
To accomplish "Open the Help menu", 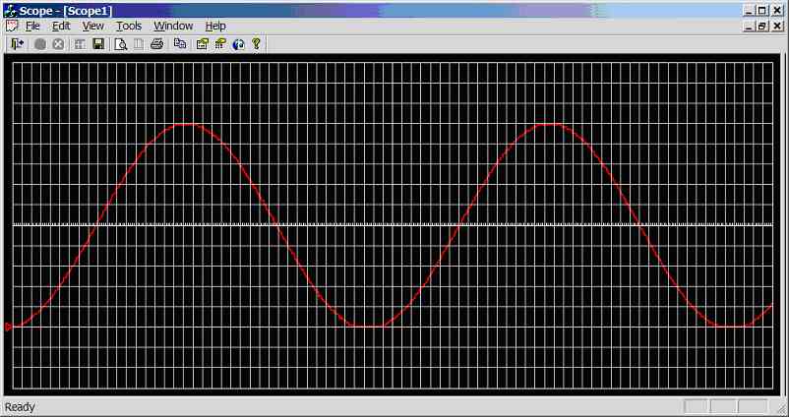I will 215,26.
